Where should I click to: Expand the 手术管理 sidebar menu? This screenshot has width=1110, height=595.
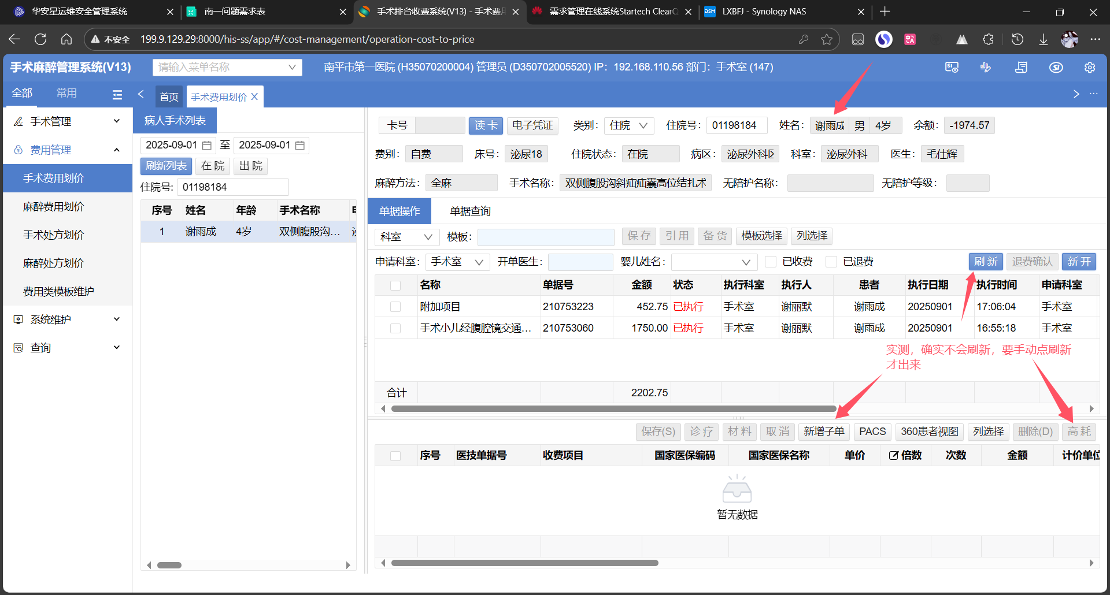(68, 121)
